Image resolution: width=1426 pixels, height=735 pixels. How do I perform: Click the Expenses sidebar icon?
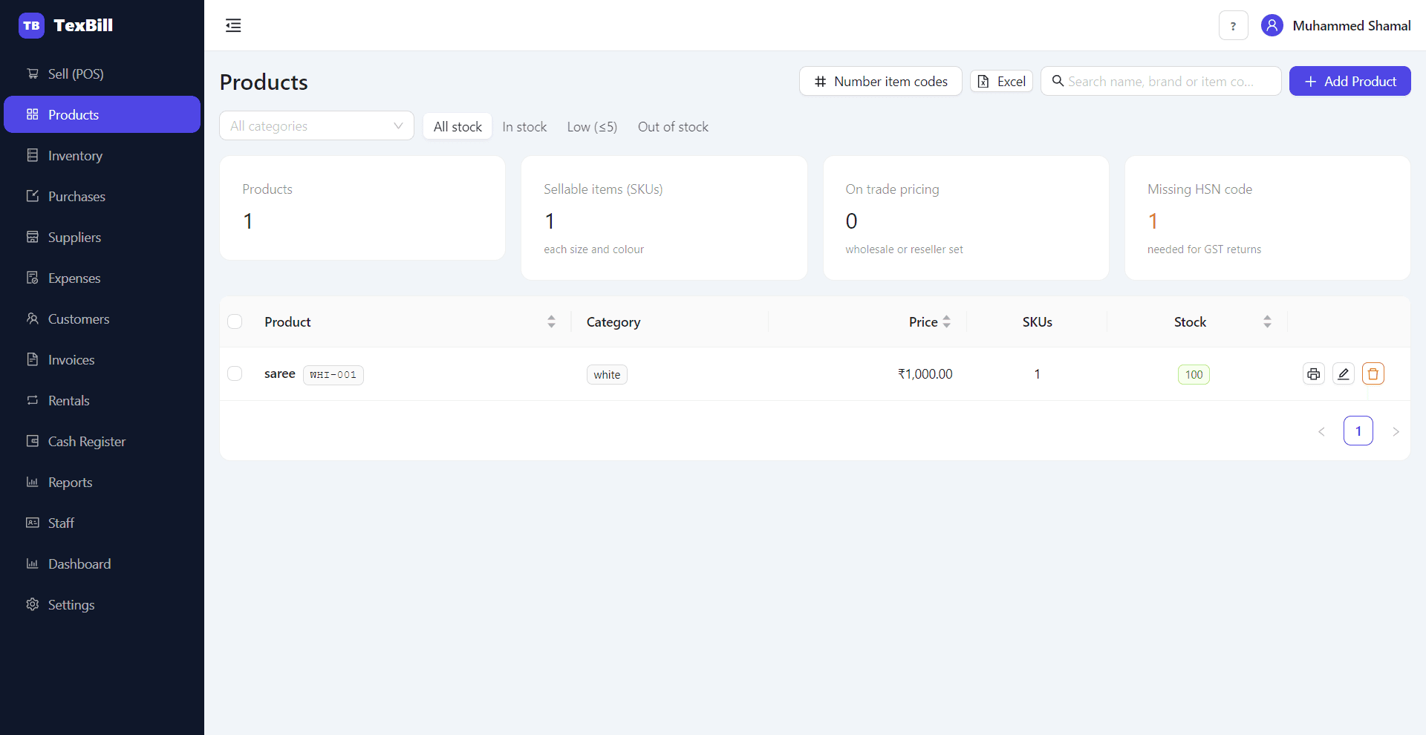click(x=33, y=278)
